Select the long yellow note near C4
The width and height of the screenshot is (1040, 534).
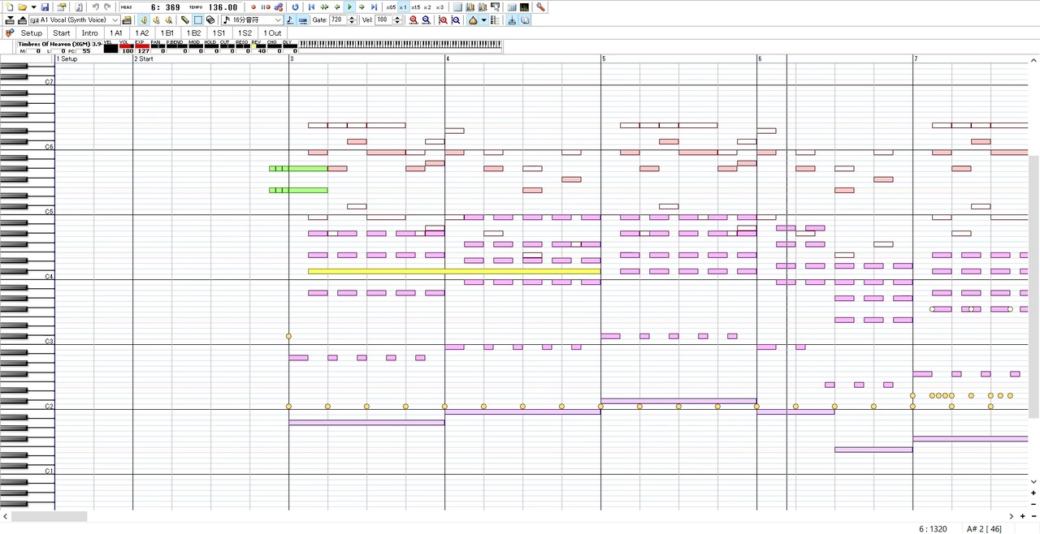(454, 271)
